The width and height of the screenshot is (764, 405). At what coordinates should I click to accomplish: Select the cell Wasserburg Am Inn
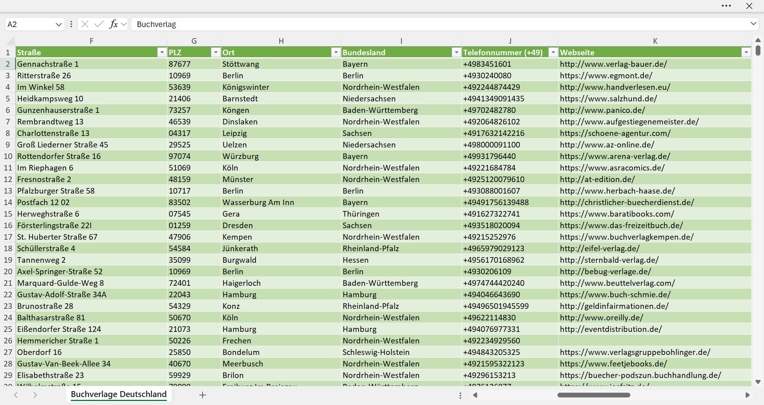[281, 202]
